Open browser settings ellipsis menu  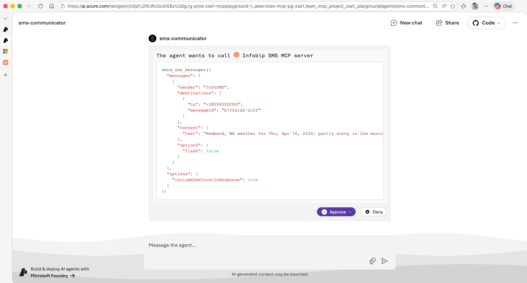click(486, 6)
